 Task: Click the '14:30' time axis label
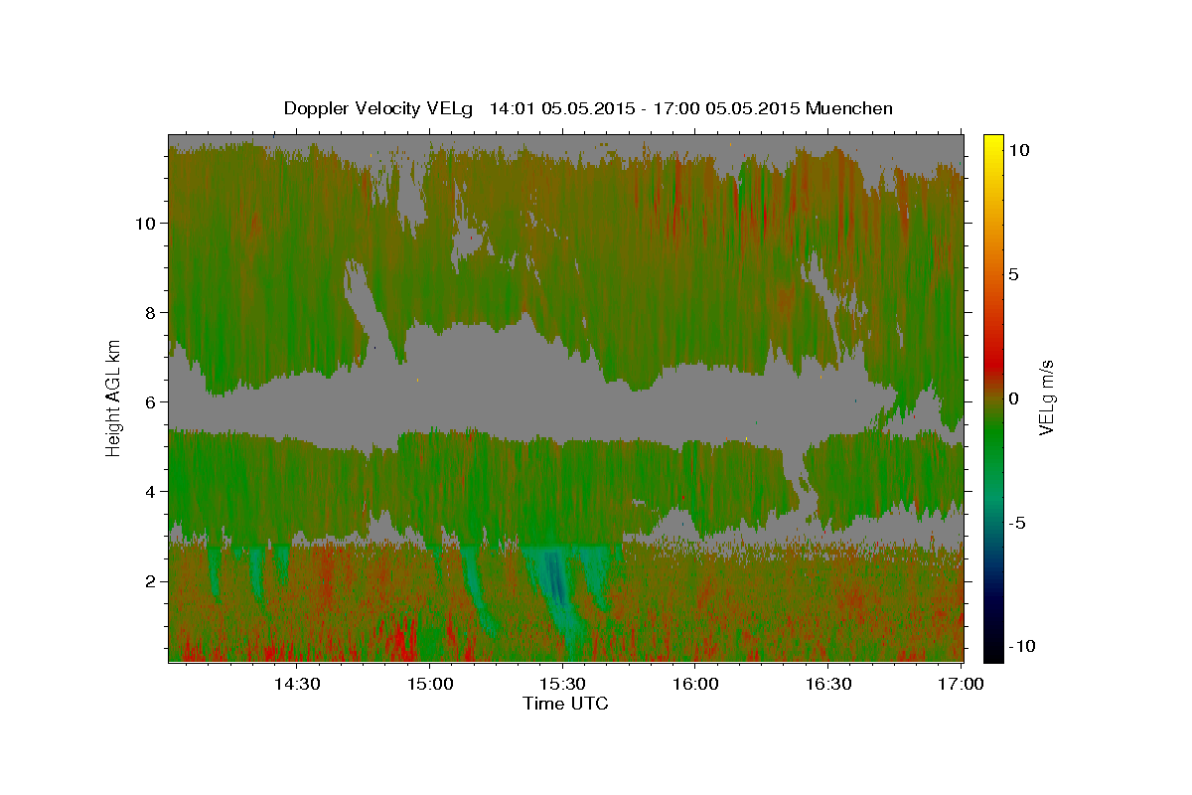tap(297, 684)
